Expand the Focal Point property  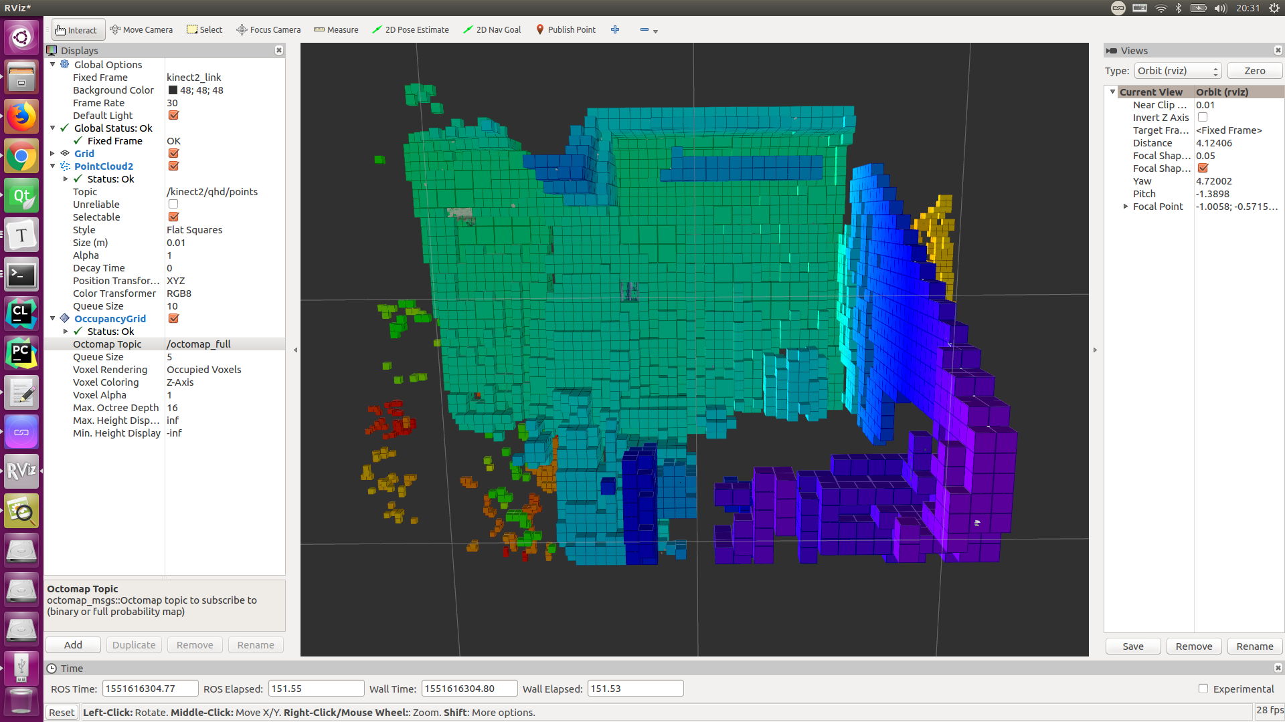tap(1126, 207)
